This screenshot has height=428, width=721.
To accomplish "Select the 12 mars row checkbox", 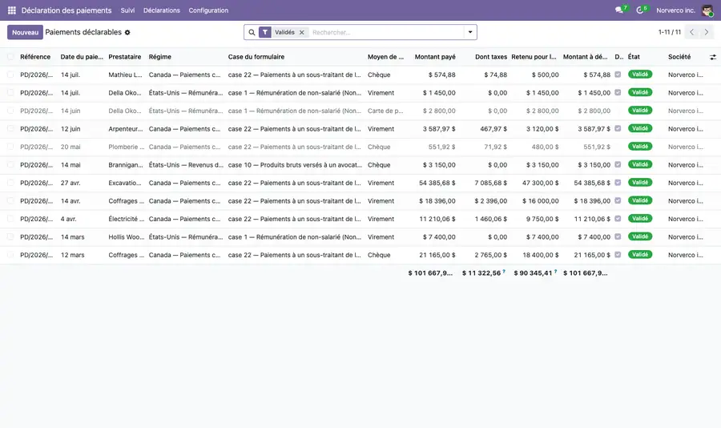I will pos(10,255).
